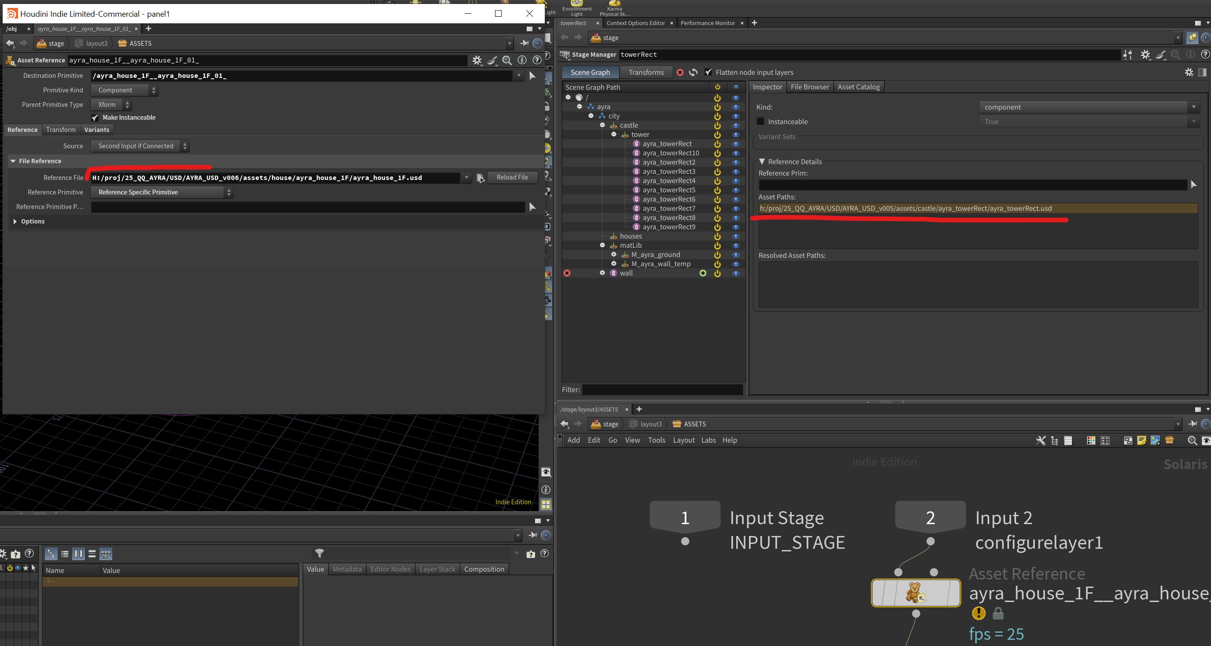
Task: Open the Kind dropdown in Inspector
Action: click(1089, 107)
